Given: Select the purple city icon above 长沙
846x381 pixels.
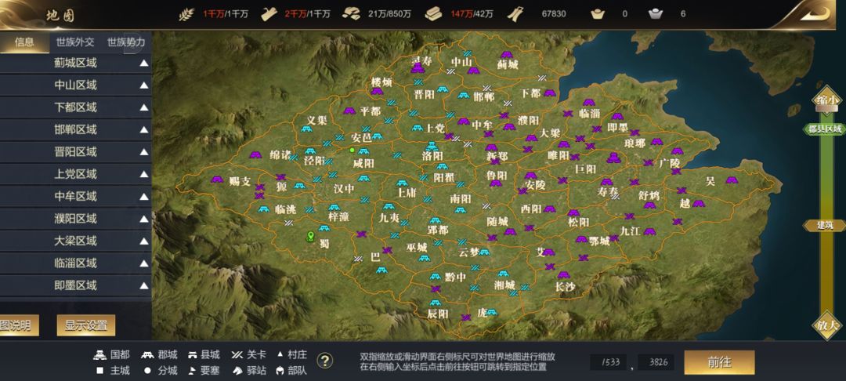Looking at the screenshot, I should click(x=564, y=274).
